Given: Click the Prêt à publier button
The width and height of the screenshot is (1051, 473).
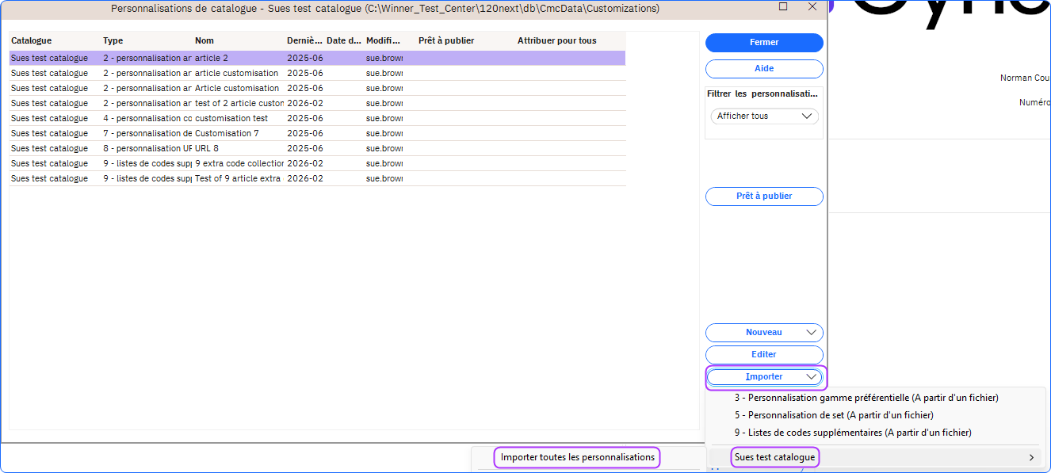Looking at the screenshot, I should tap(764, 196).
